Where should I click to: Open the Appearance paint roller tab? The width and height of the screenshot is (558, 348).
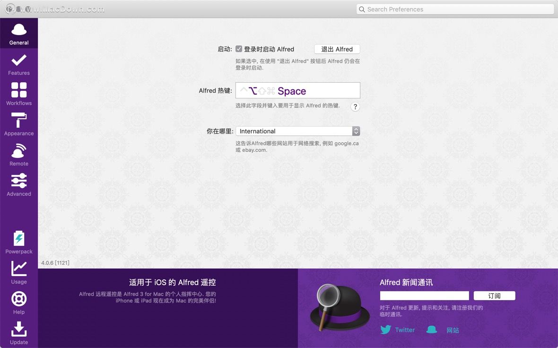[x=19, y=124]
